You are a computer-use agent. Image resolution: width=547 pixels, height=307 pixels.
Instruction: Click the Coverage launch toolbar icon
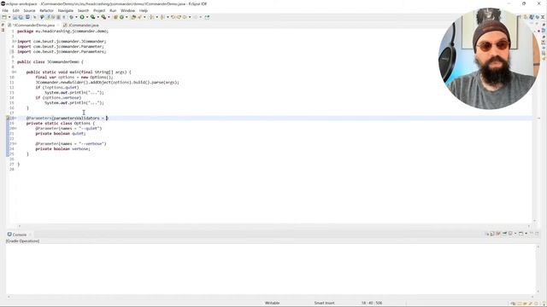pyautogui.click(x=93, y=17)
